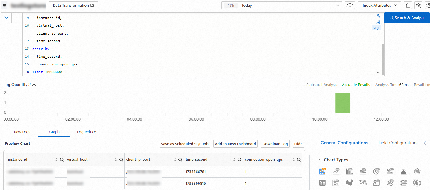Screen dimensions: 430x190
Task: Sort by connection_open_qps column
Action: click(x=294, y=160)
